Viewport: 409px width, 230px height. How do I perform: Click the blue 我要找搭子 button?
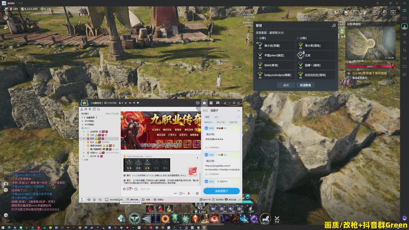(221, 191)
